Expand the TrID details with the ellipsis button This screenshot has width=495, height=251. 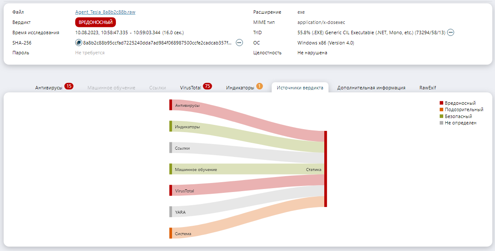pos(451,32)
